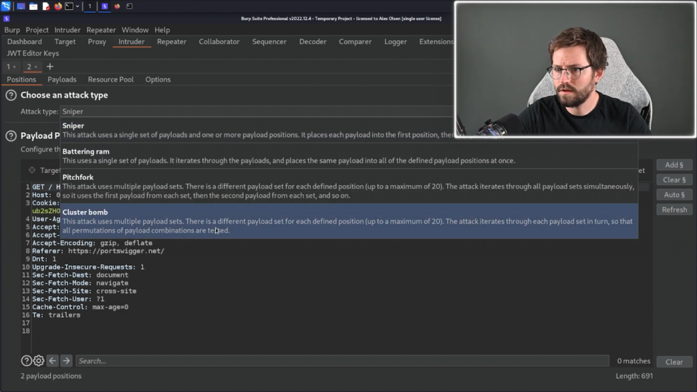Go to the previous search match arrow
This screenshot has height=392, width=697.
[52, 361]
